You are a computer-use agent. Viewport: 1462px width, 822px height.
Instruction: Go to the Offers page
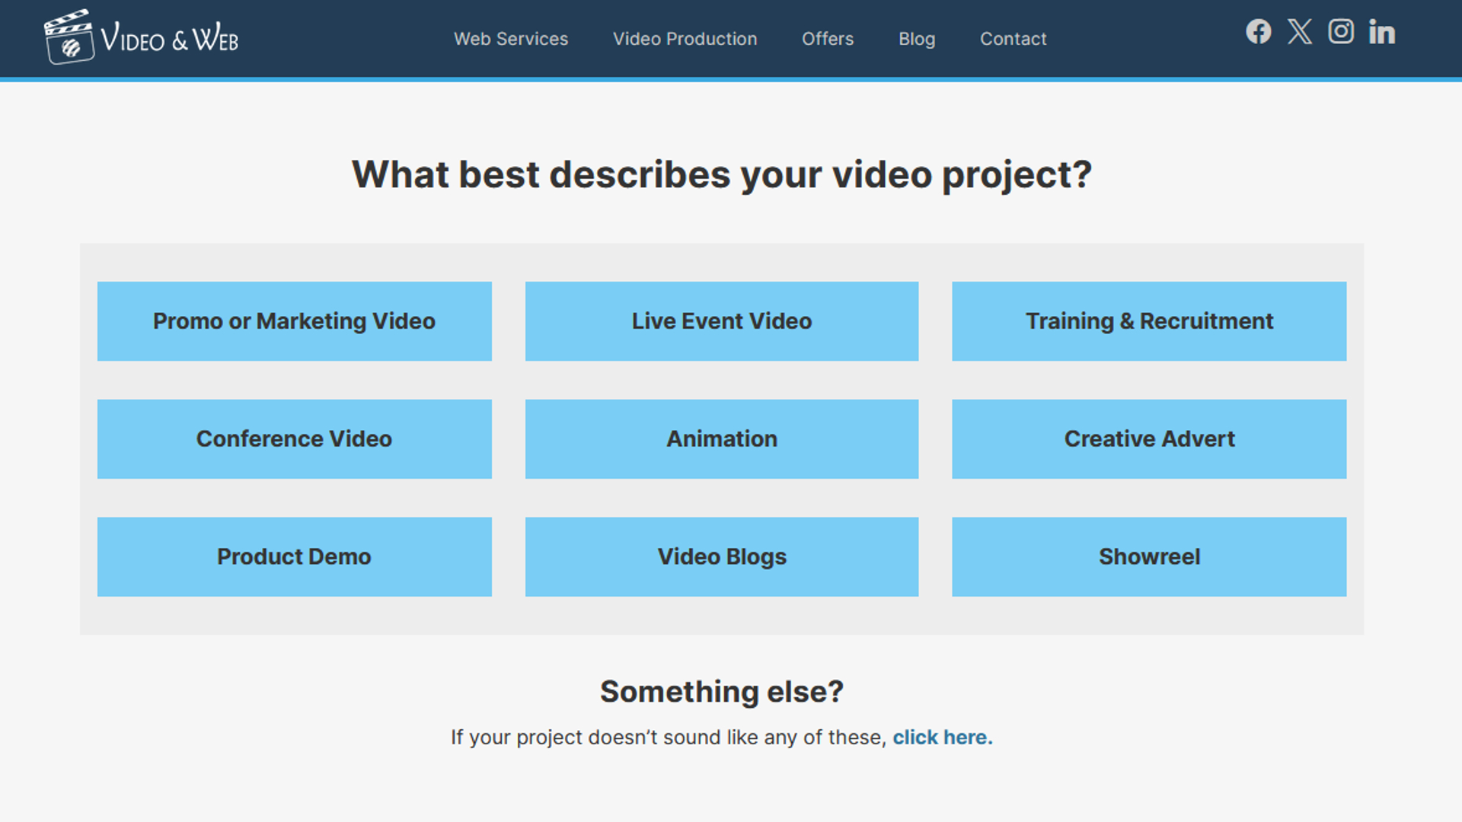point(828,39)
